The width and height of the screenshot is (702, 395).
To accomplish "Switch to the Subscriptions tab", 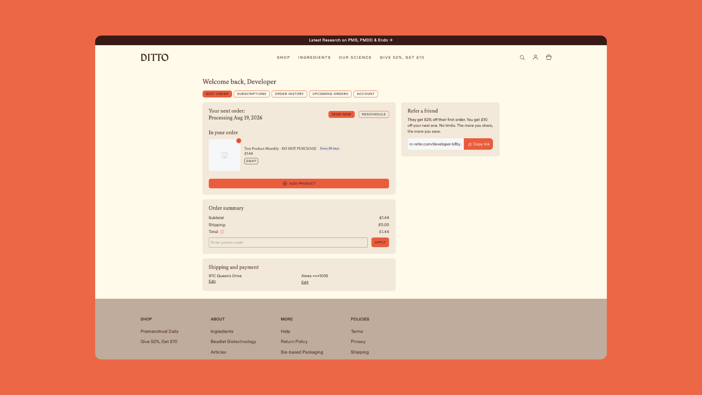I will pos(252,94).
